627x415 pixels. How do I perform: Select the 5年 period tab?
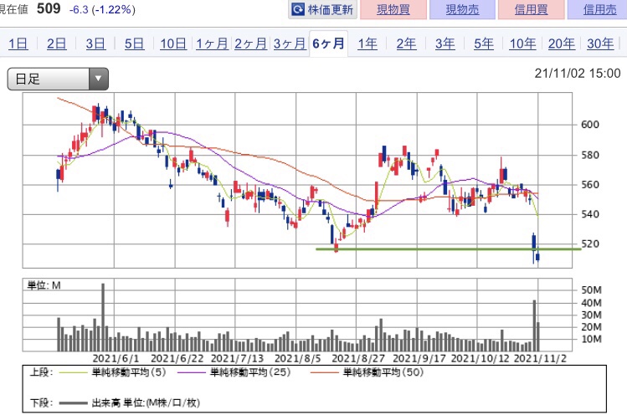click(x=484, y=44)
